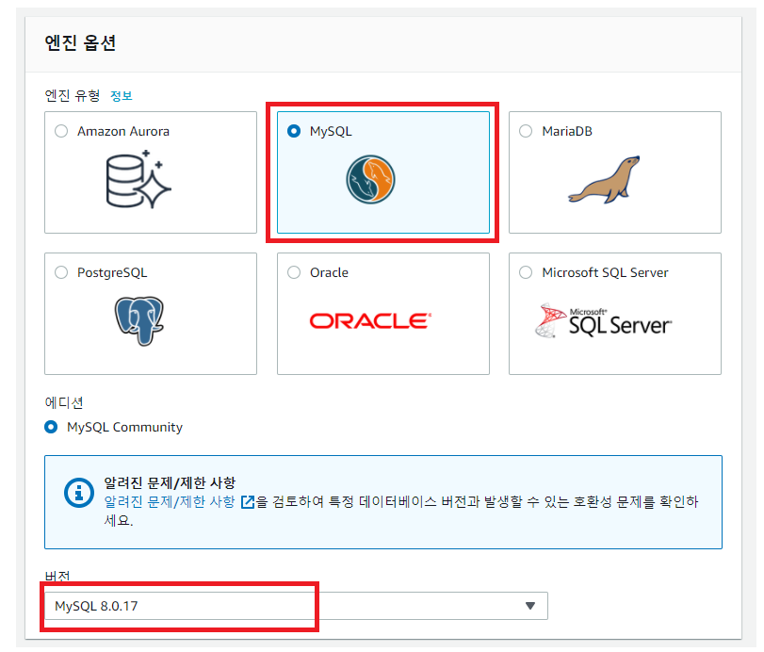Click the PostgreSQL label text

click(112, 272)
